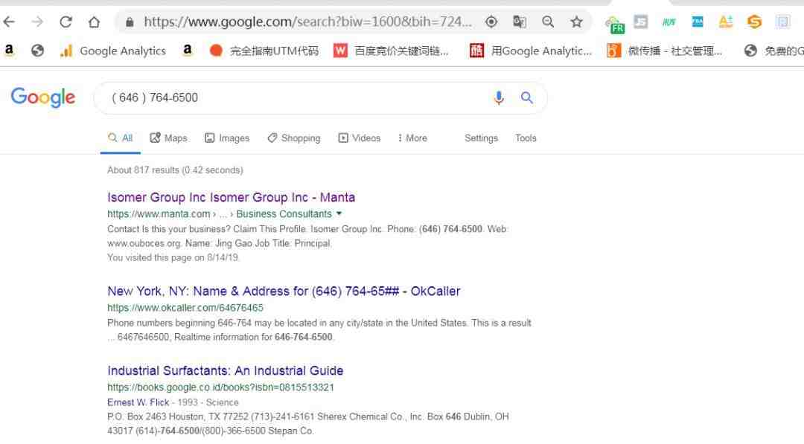Expand the More search categories menu
This screenshot has width=804, height=444.
coord(412,138)
